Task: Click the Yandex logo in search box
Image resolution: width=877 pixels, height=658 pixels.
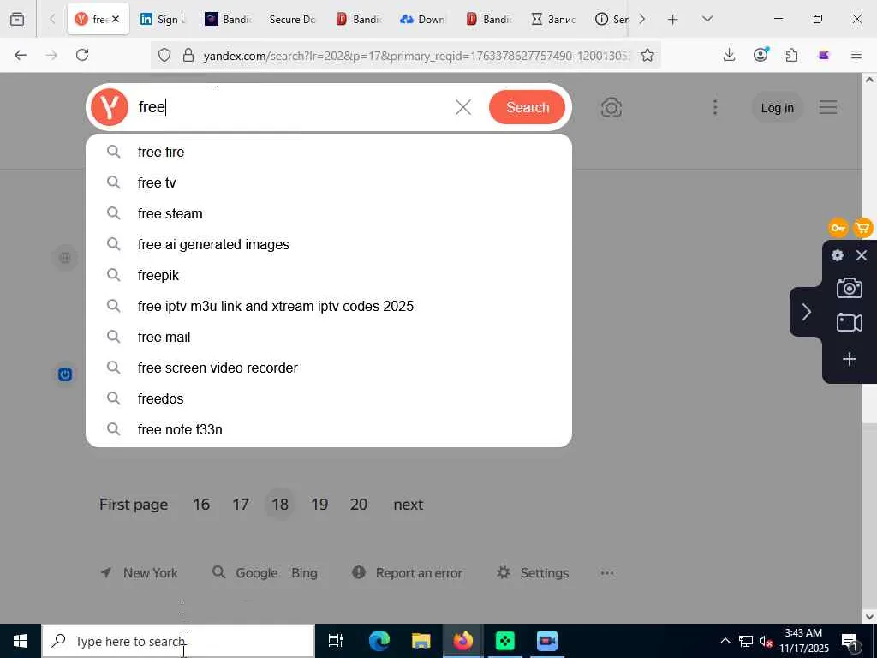Action: pos(110,107)
